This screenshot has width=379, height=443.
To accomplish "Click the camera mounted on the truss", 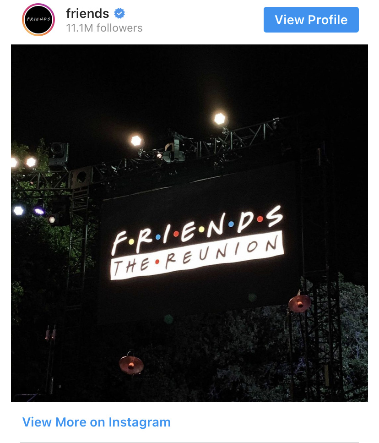I will pos(174,148).
